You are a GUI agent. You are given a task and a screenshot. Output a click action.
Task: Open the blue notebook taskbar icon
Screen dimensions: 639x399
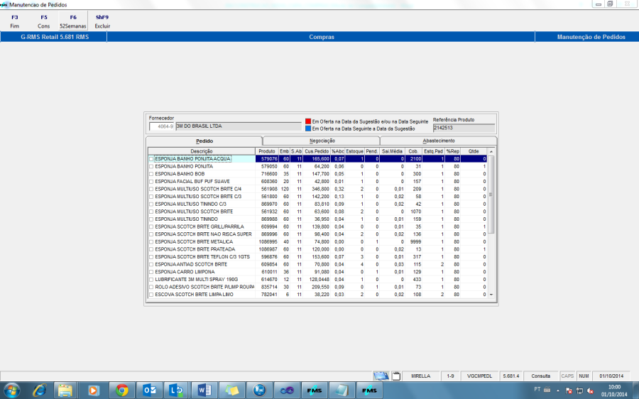(x=342, y=390)
